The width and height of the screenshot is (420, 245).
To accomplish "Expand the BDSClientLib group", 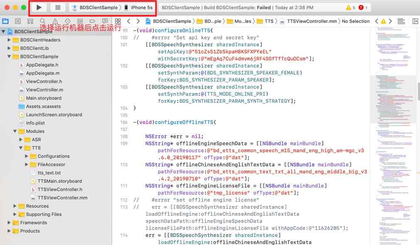I will coord(9,48).
